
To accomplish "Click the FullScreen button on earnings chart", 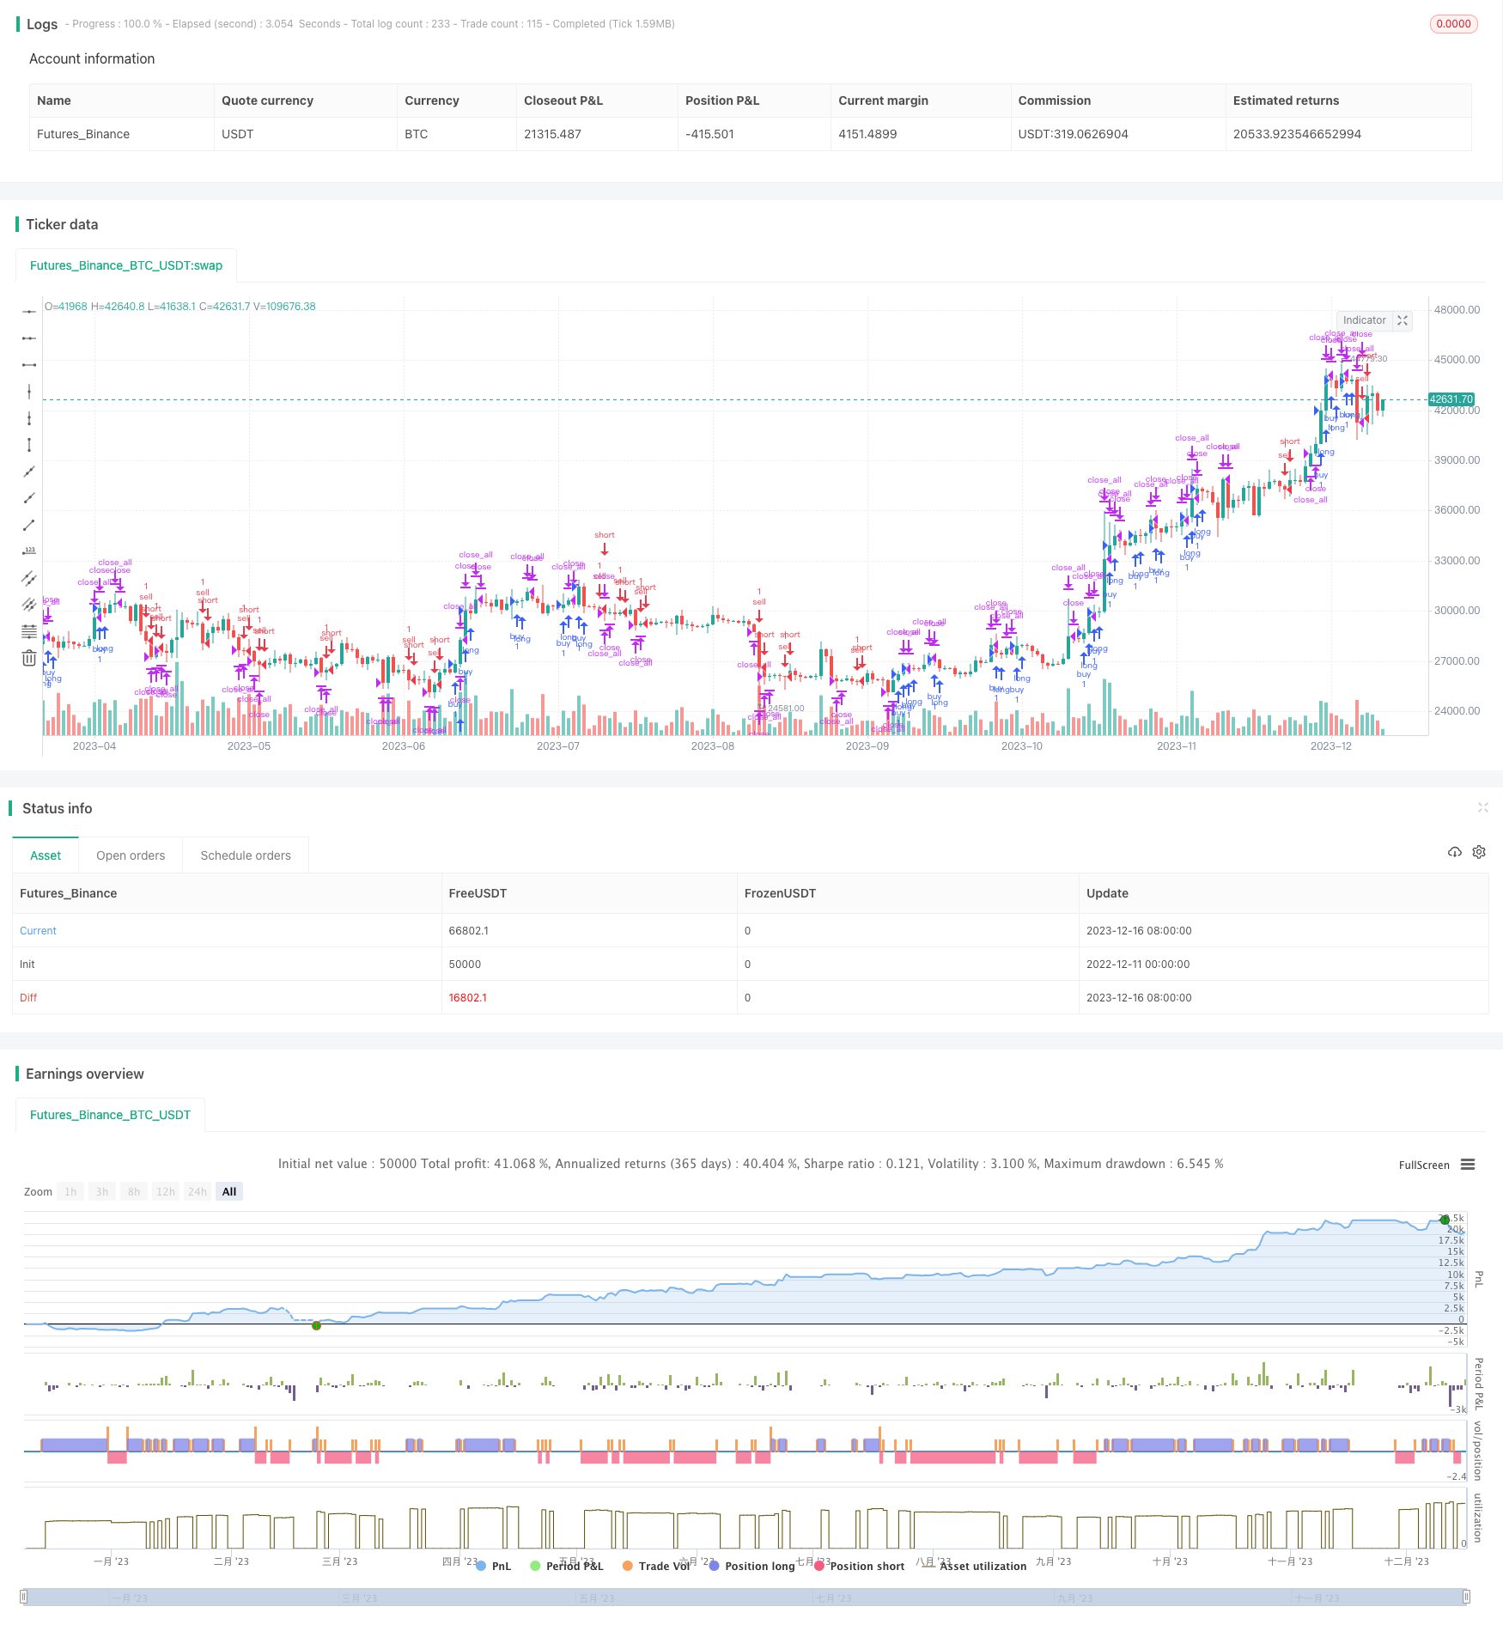I will coord(1424,1165).
